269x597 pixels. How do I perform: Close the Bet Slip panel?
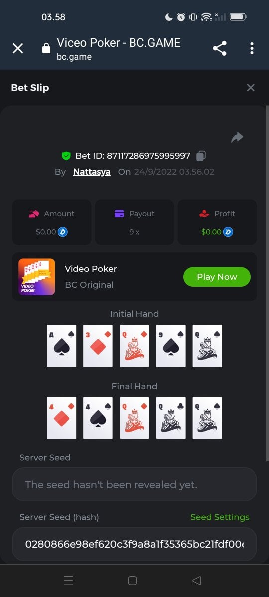tap(251, 88)
